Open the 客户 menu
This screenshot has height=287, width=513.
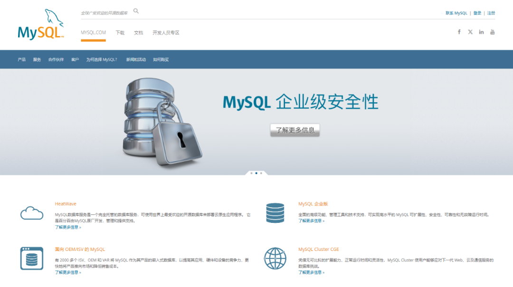[75, 59]
